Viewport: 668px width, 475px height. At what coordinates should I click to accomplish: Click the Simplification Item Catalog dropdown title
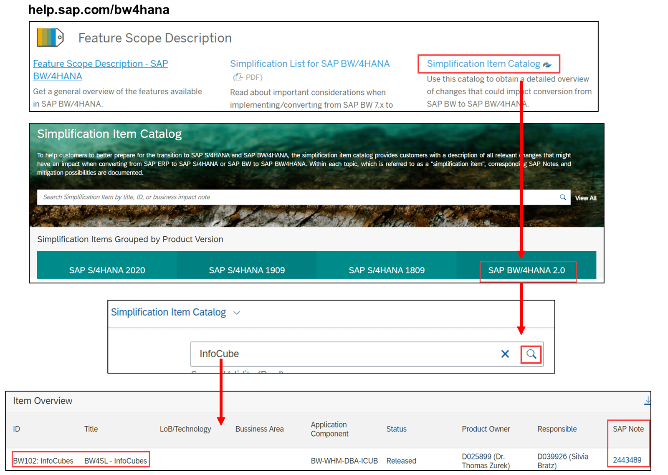point(168,312)
